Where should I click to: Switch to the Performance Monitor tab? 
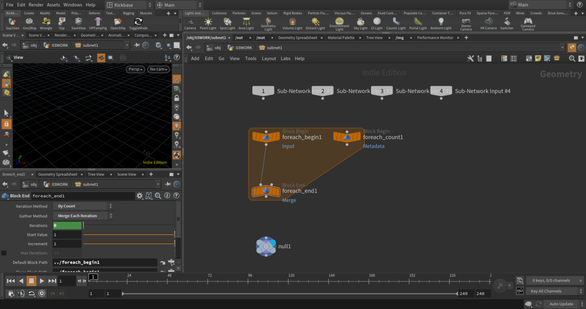click(x=435, y=38)
